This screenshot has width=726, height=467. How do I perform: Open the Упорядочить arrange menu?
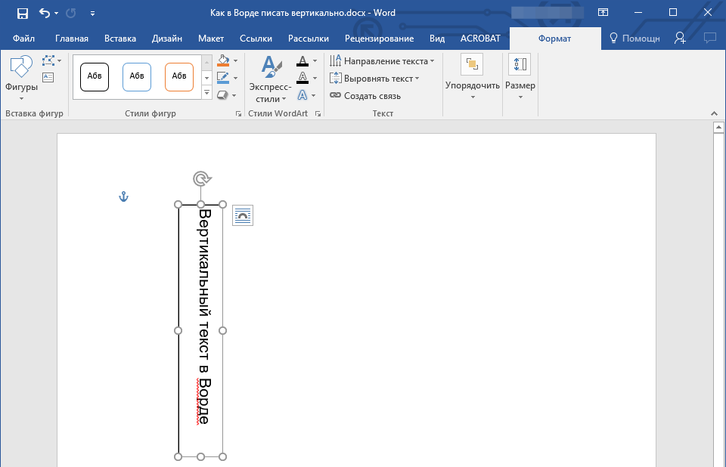pos(472,77)
